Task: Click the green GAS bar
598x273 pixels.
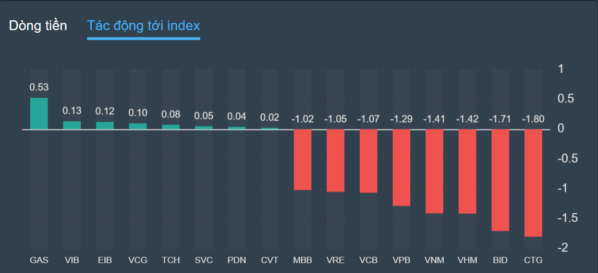Action: (x=39, y=113)
